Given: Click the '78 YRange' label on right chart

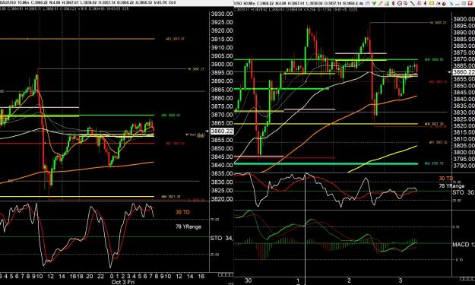Looking at the screenshot, I should click(451, 185).
